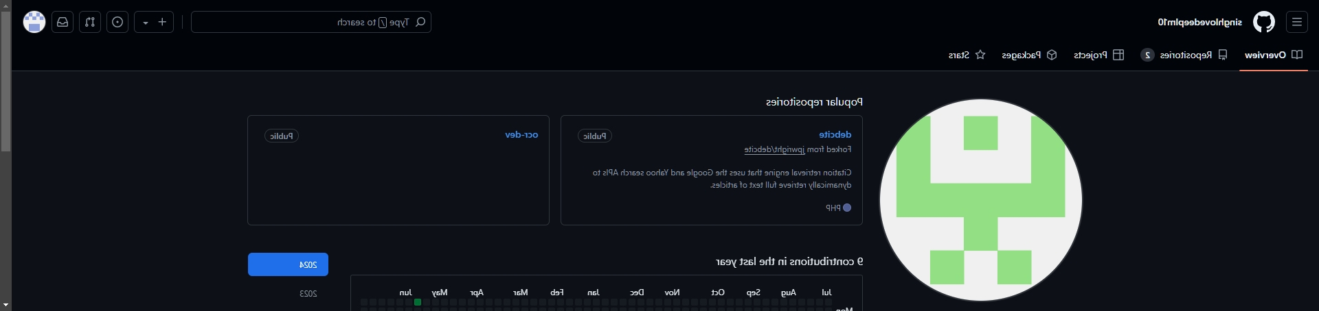This screenshot has width=1319, height=311.
Task: Click the Packages cube icon
Action: click(1052, 55)
